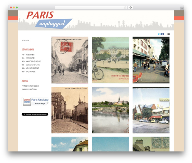Click the browser address bar

click(91, 7)
